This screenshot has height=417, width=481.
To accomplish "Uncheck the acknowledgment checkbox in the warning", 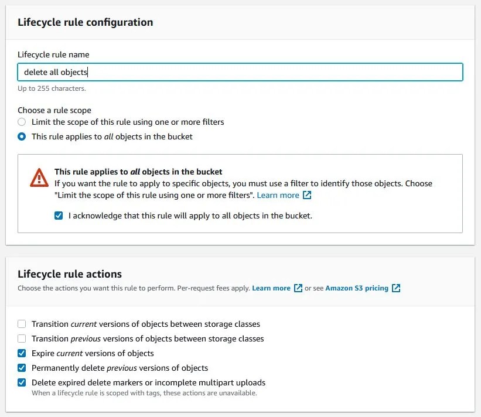I will point(59,216).
